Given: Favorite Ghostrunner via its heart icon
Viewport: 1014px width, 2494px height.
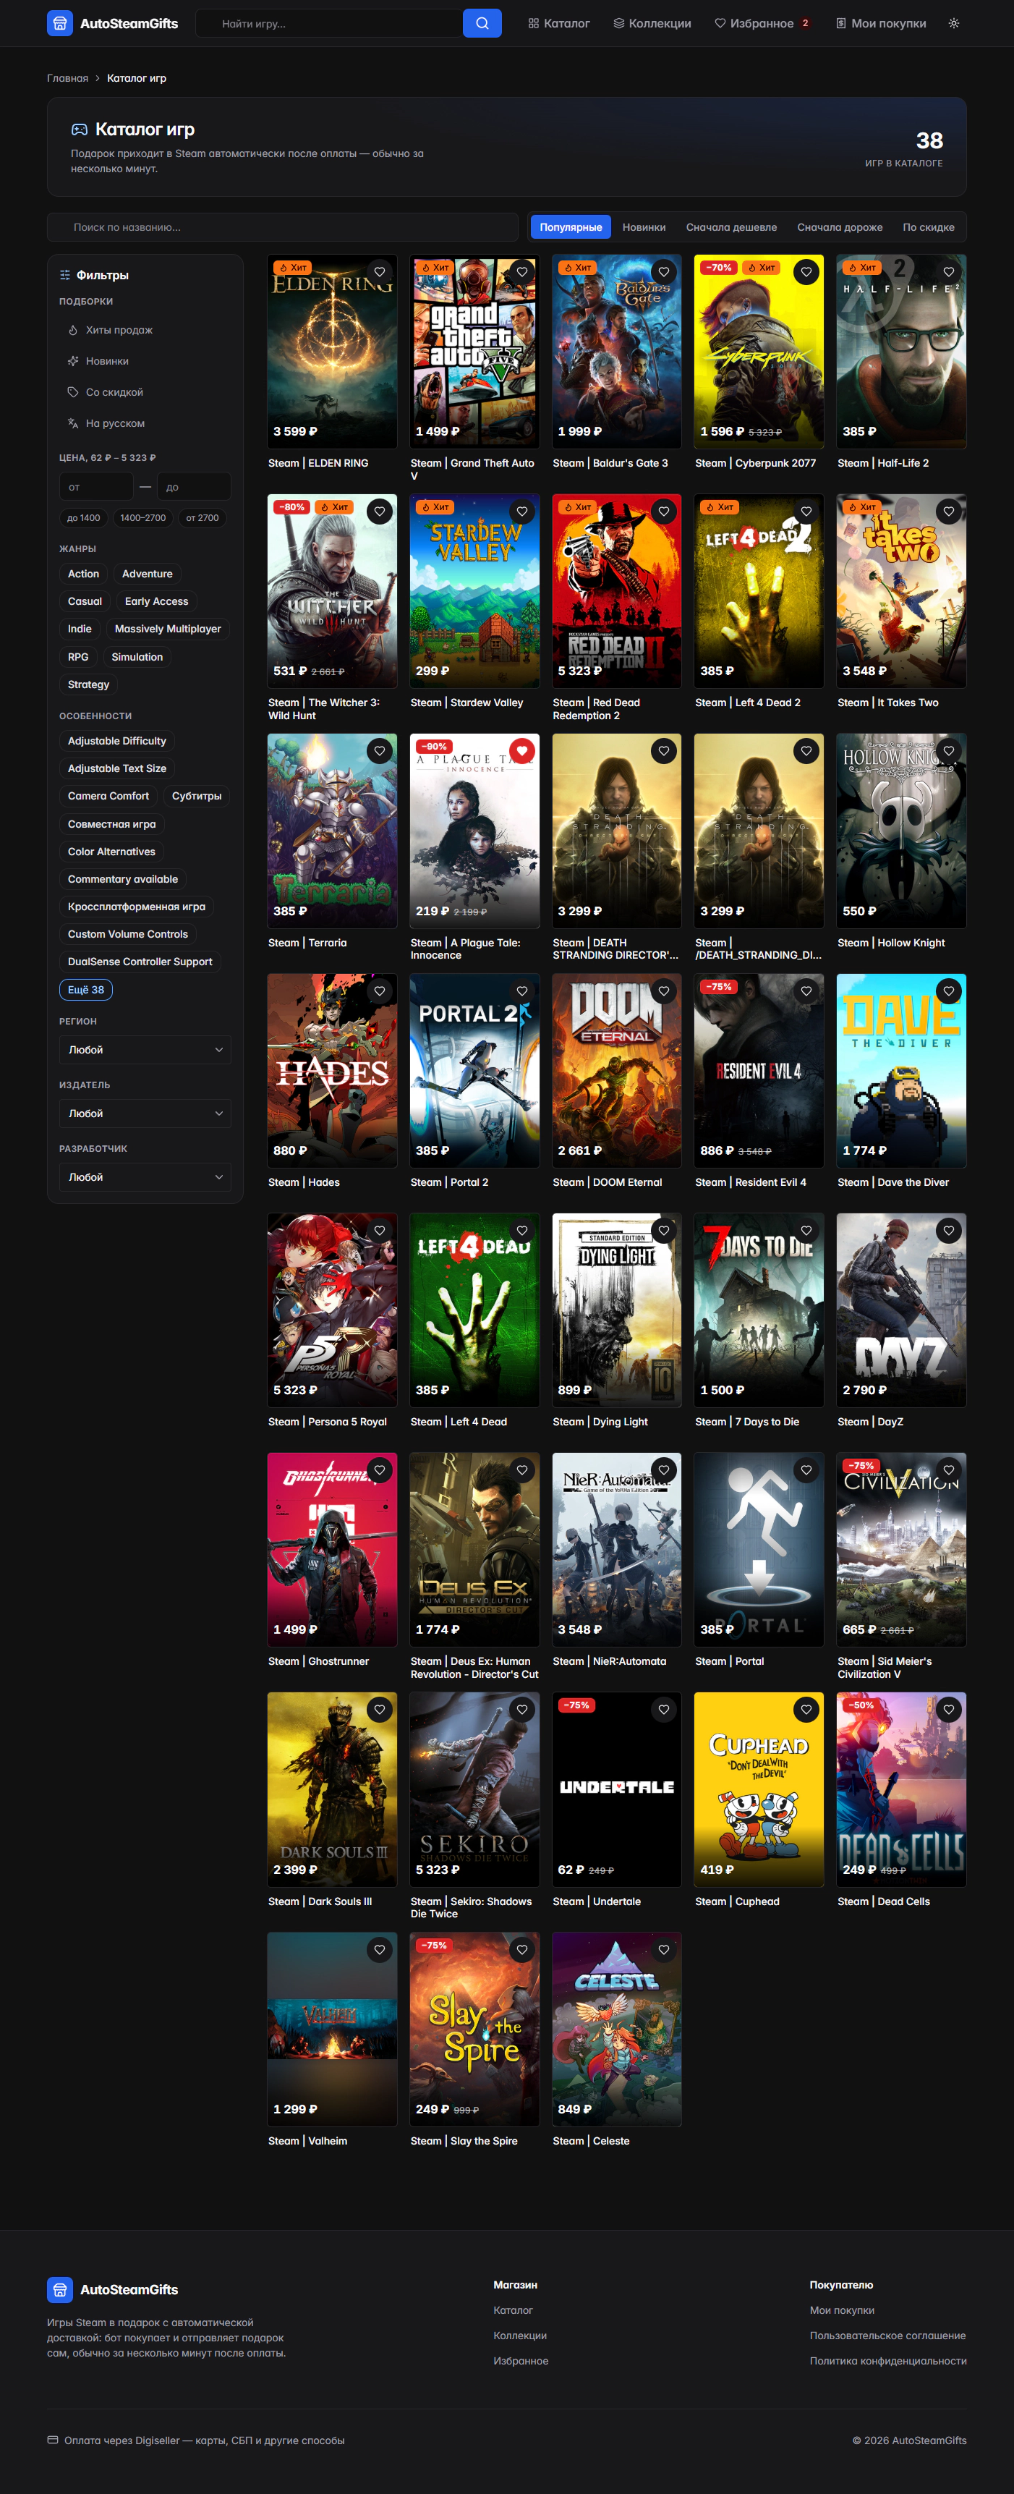Looking at the screenshot, I should [380, 1469].
